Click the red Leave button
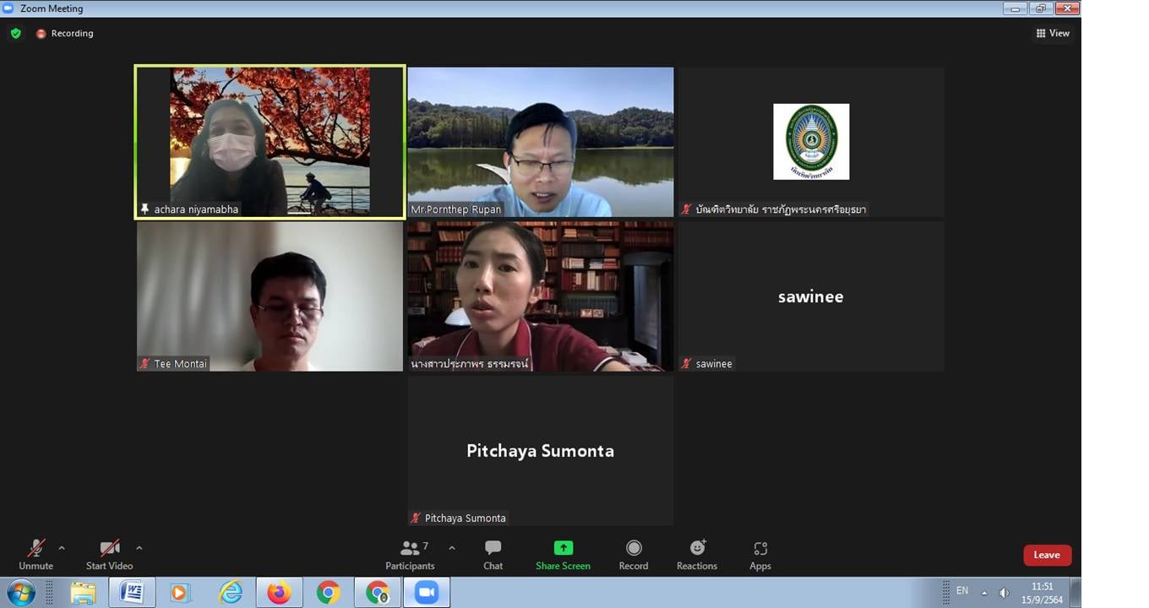This screenshot has height=608, width=1149. pyautogui.click(x=1047, y=555)
